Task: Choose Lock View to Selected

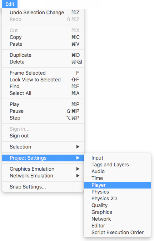Action: pyautogui.click(x=43, y=80)
